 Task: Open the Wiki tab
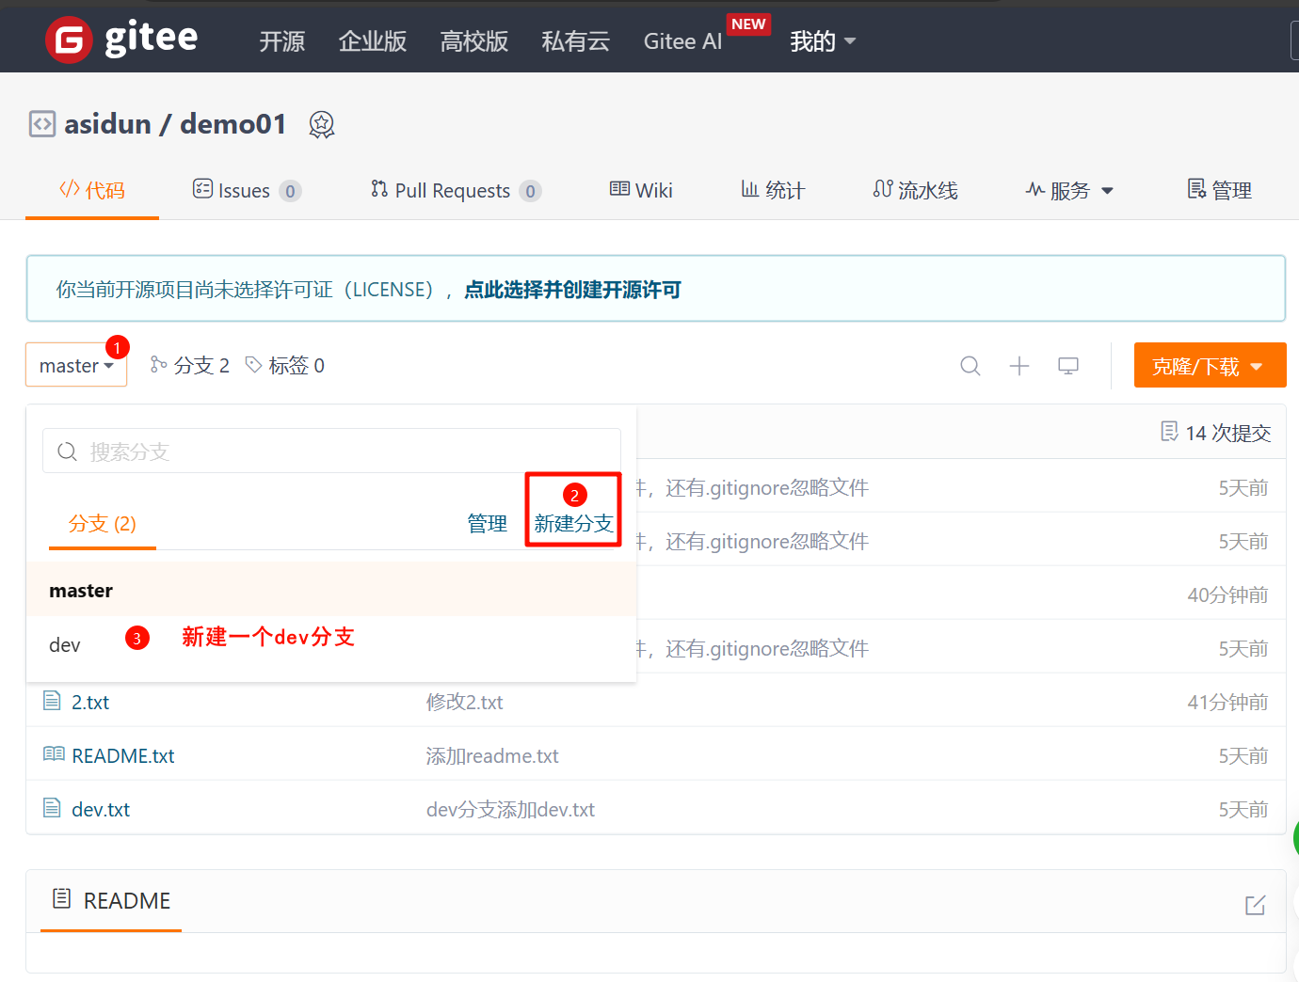(x=641, y=190)
